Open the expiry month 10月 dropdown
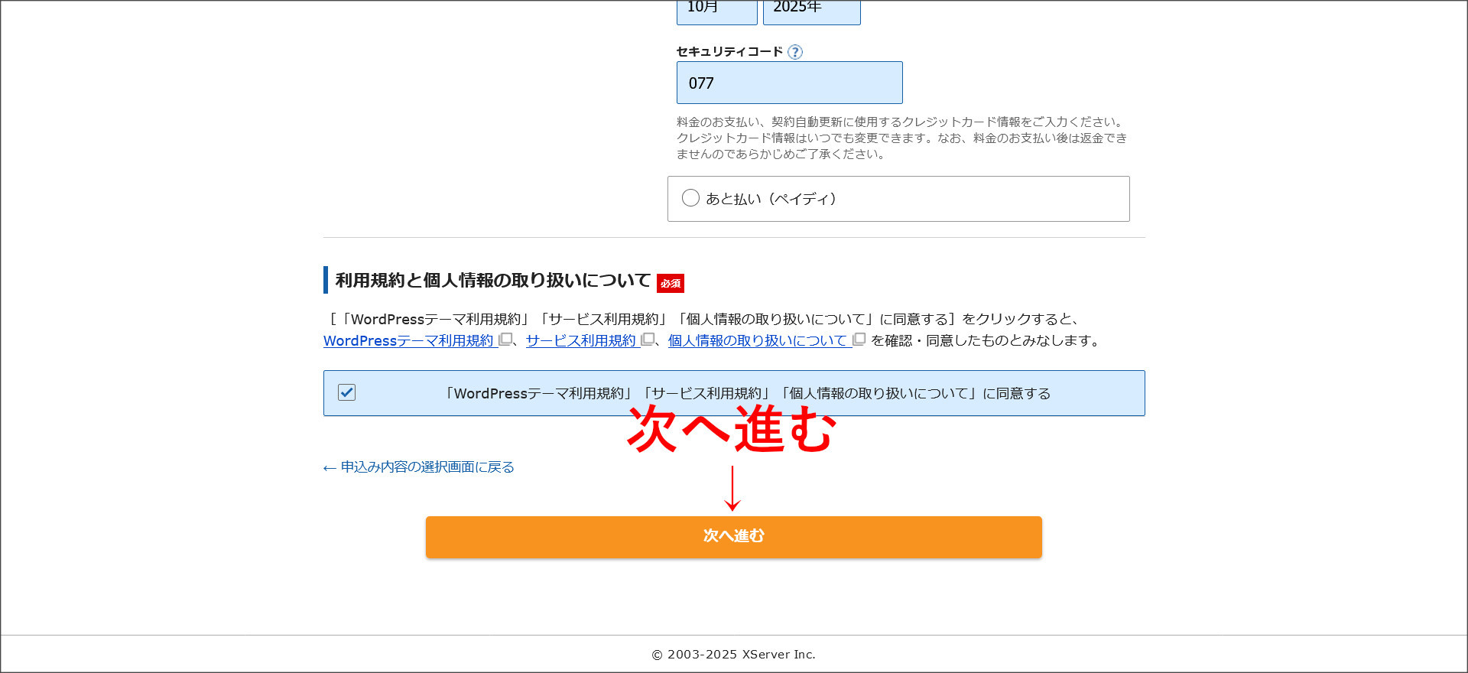This screenshot has height=673, width=1468. [x=716, y=11]
